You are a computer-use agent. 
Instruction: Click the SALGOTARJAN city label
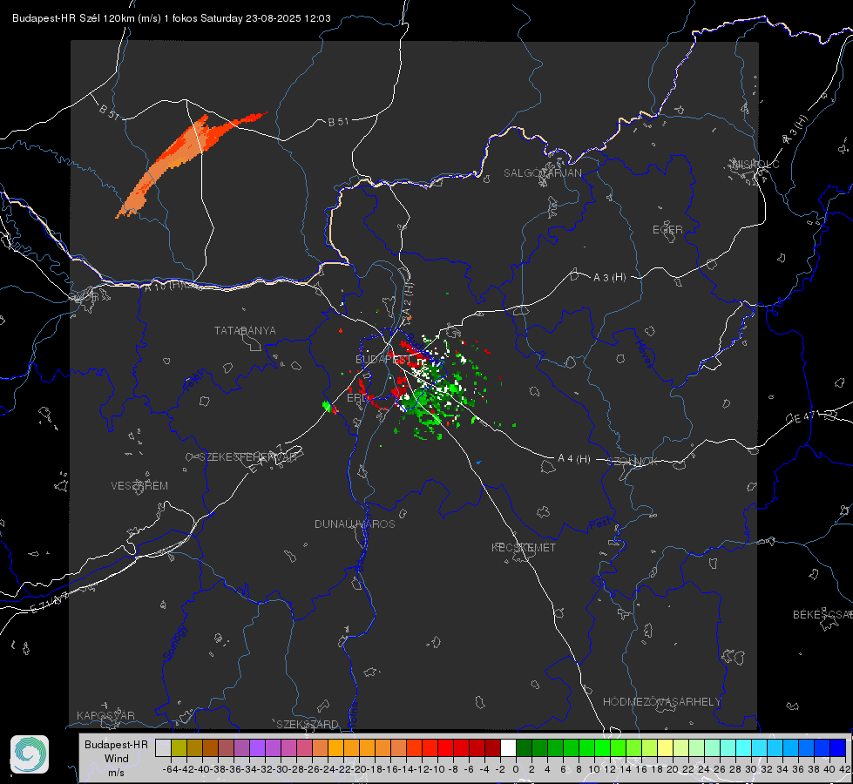542,173
